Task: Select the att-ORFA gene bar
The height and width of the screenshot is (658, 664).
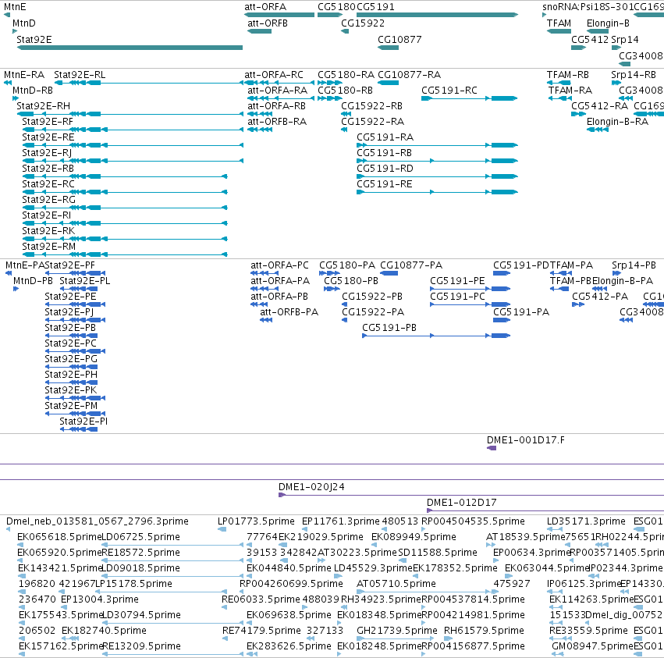Action: (279, 15)
